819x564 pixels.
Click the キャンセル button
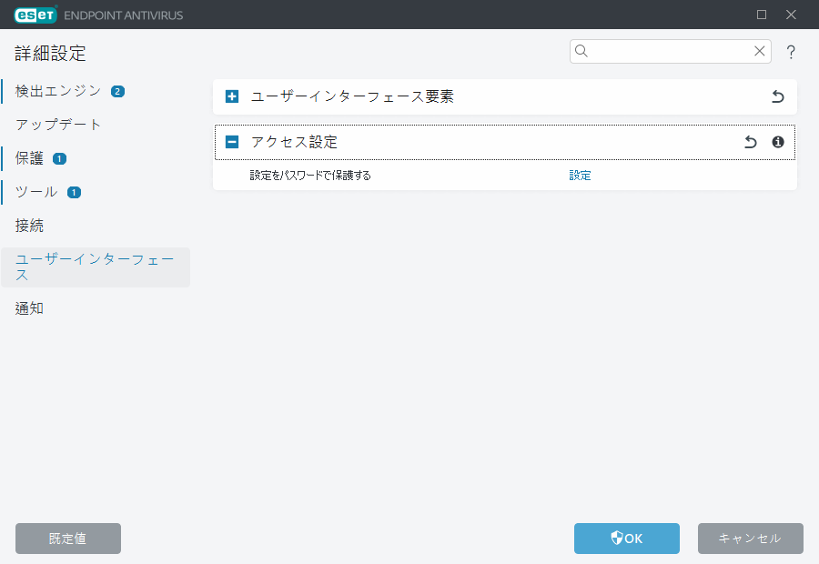coord(750,538)
